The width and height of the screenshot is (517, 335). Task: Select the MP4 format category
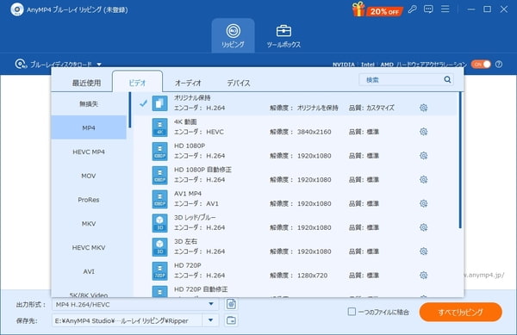89,127
